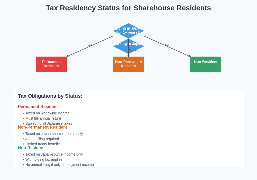The image size is (257, 180).
Task: Click the green Non-Resident flowchart node
Action: (206, 64)
